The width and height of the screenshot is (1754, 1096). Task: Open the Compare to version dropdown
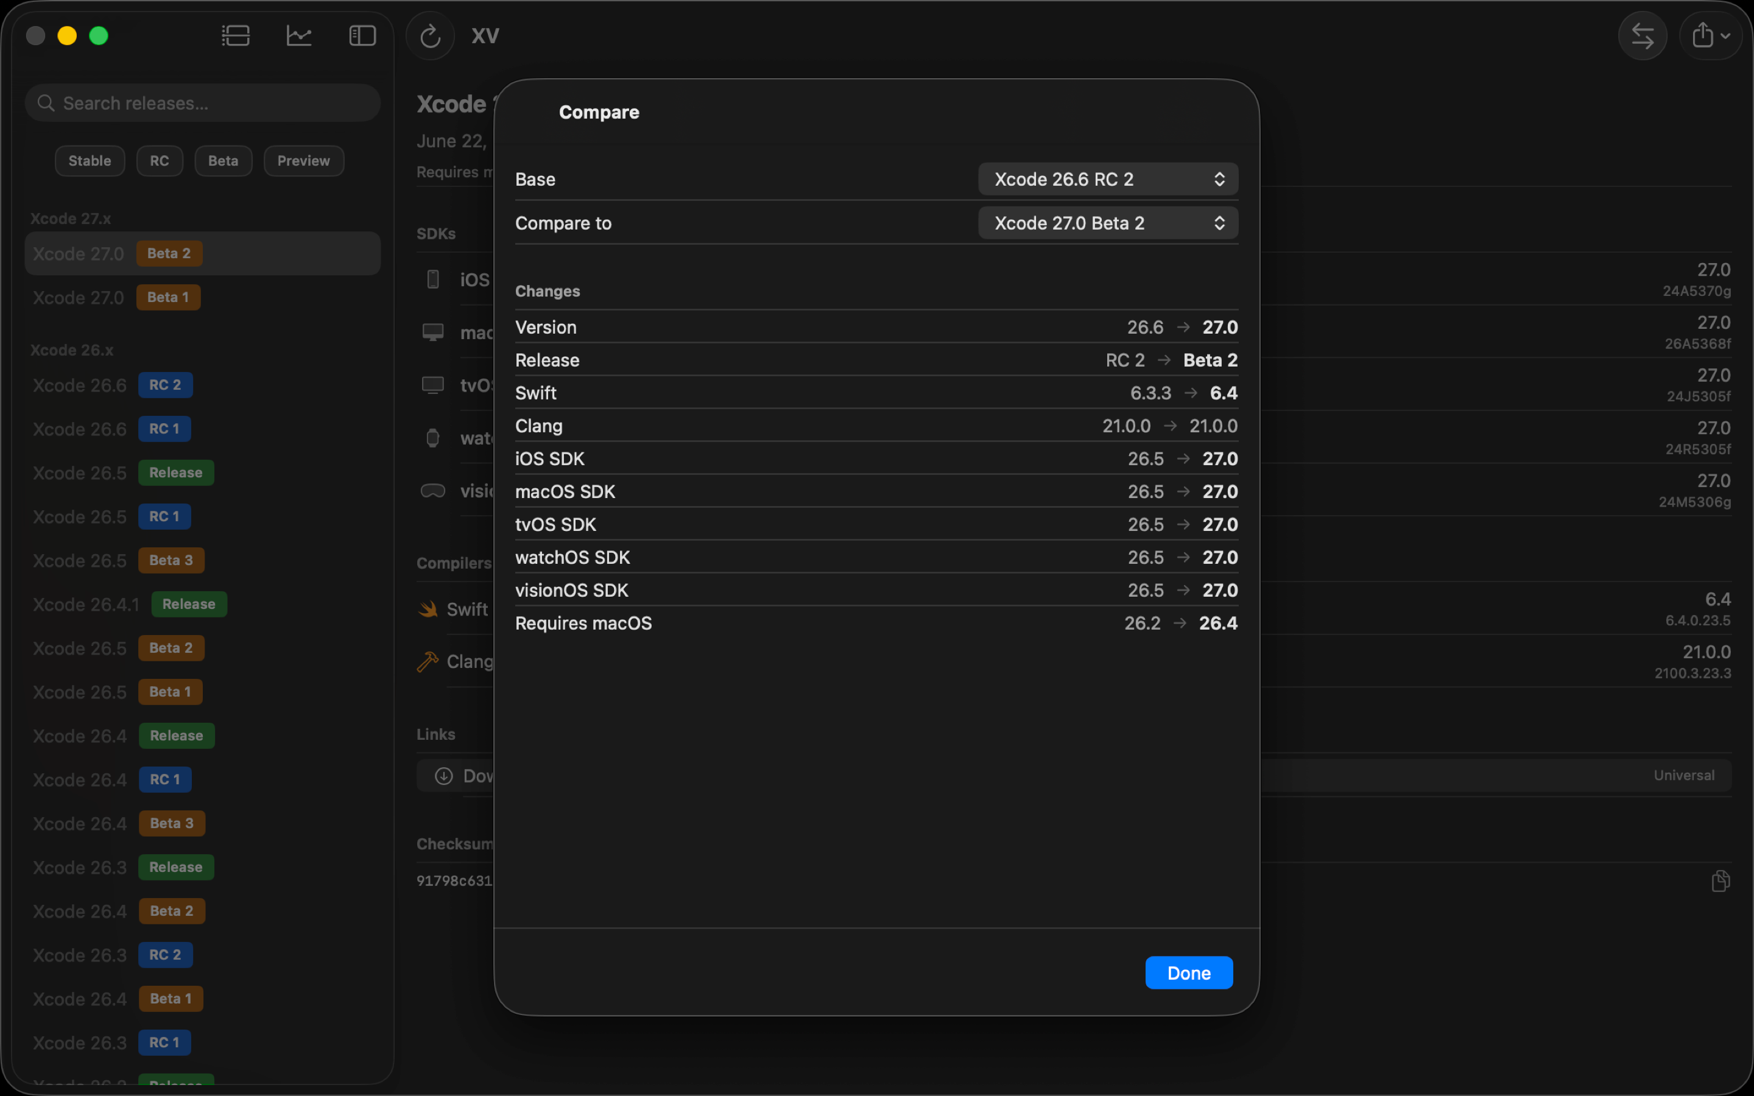click(x=1107, y=222)
